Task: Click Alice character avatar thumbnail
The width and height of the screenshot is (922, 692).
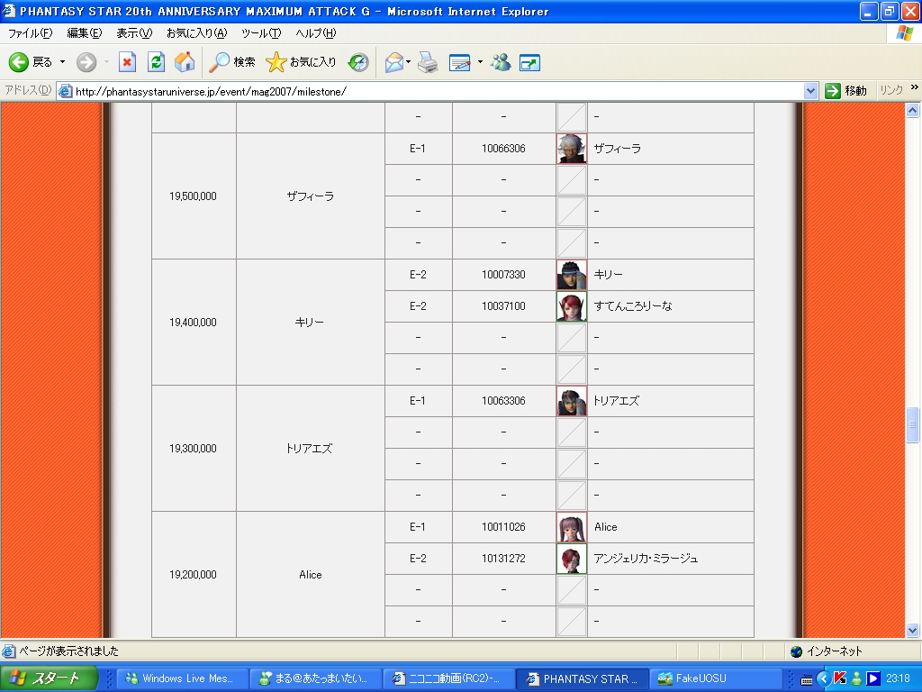Action: click(572, 526)
